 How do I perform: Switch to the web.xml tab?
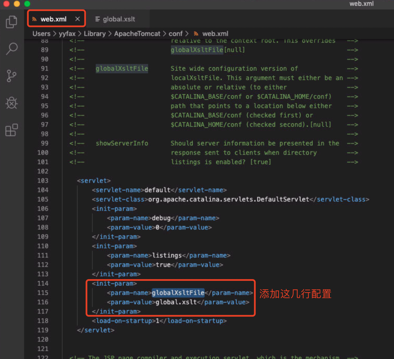(x=56, y=19)
